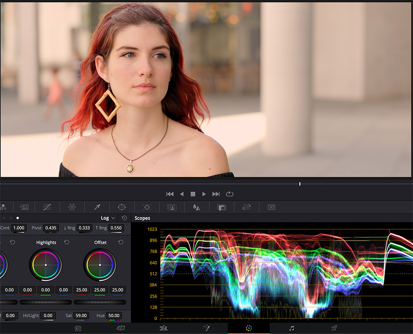The height and width of the screenshot is (334, 413).
Task: Click the Hue value field 50.00
Action: coord(114,315)
